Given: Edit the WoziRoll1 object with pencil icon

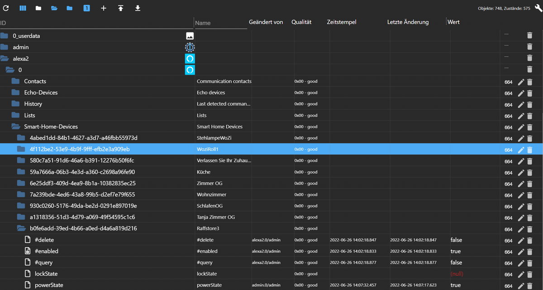Looking at the screenshot, I should pos(521,150).
